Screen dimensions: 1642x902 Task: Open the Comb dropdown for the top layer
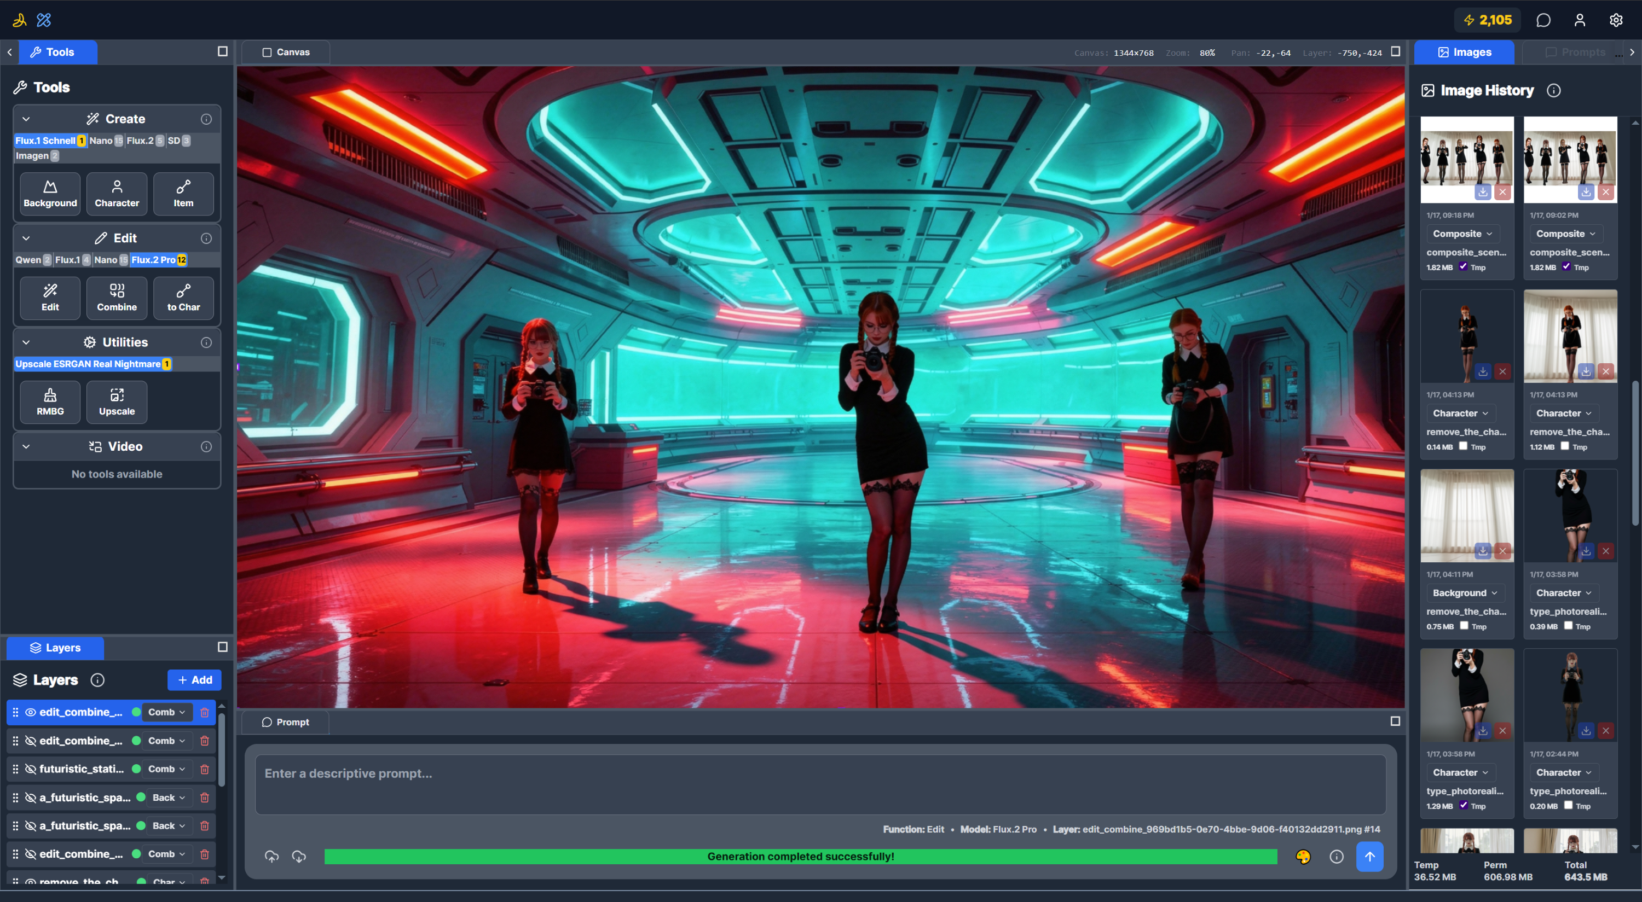166,712
